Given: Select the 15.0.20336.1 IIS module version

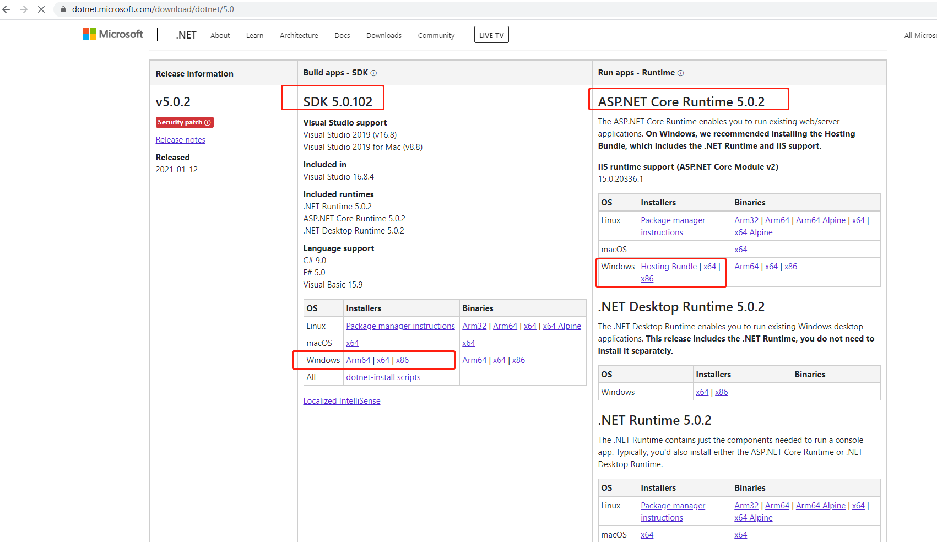Looking at the screenshot, I should coord(620,179).
